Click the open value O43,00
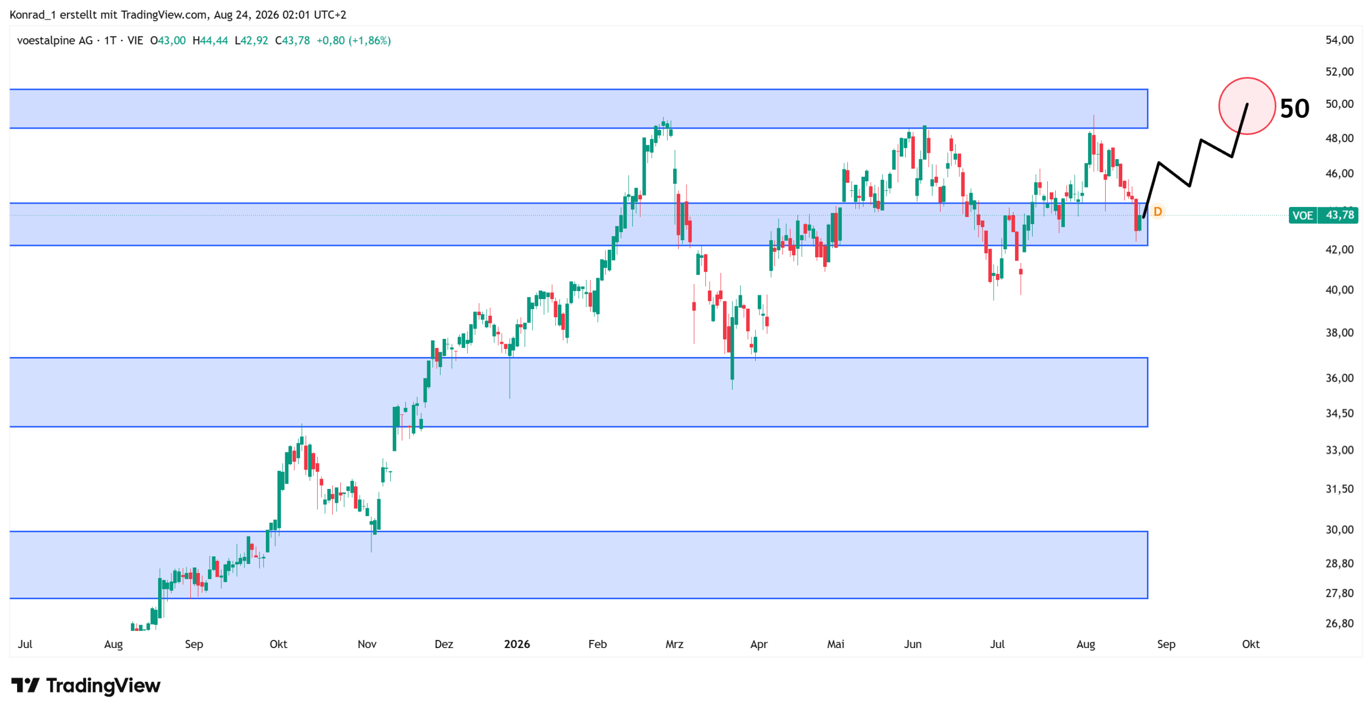The height and width of the screenshot is (714, 1372). [168, 41]
